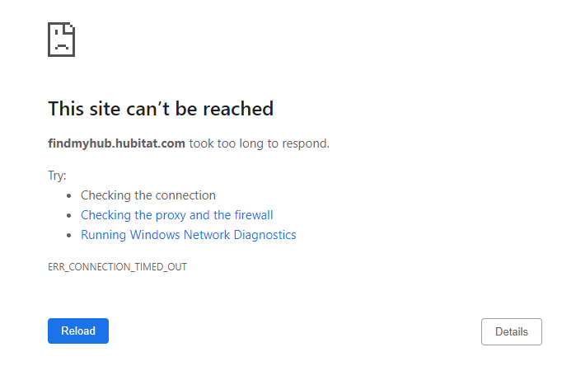Viewport: 576px width, 366px height.
Task: Click the 'Checking the connection' suggestion
Action: point(148,195)
